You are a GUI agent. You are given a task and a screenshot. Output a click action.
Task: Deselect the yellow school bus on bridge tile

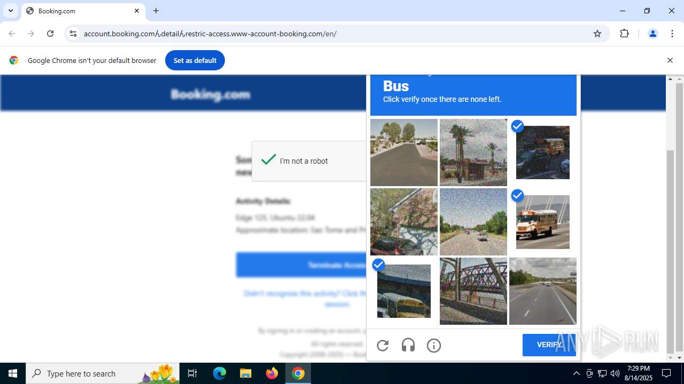[542, 222]
